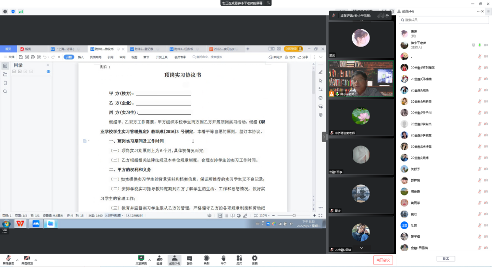This screenshot has height=267, width=492.
Task: Unmute microphone via 解除静音
Action: pos(8,259)
